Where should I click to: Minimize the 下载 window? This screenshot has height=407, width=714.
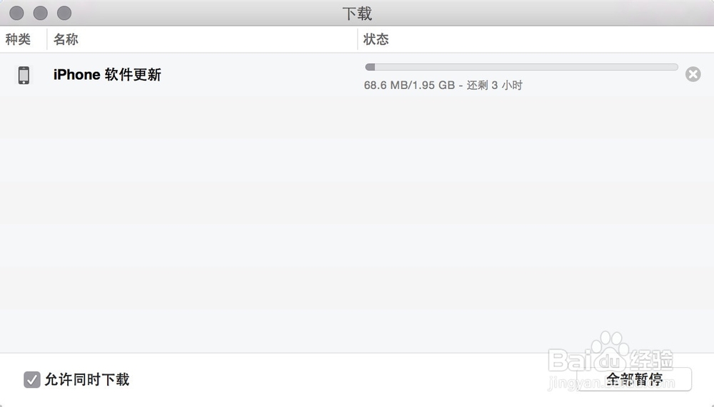[x=41, y=14]
